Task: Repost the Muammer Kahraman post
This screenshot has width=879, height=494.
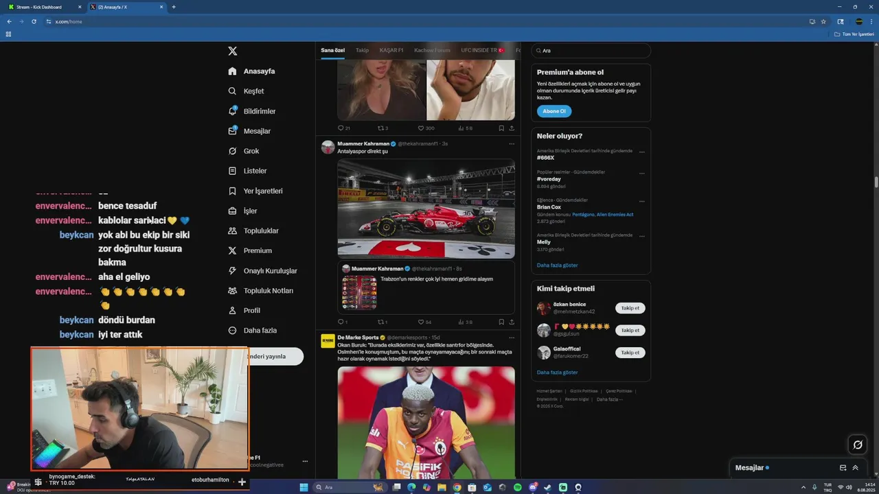Action: coord(383,322)
